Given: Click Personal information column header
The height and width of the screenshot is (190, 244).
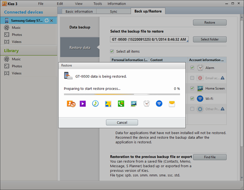Looking at the screenshot, I should (x=130, y=60).
